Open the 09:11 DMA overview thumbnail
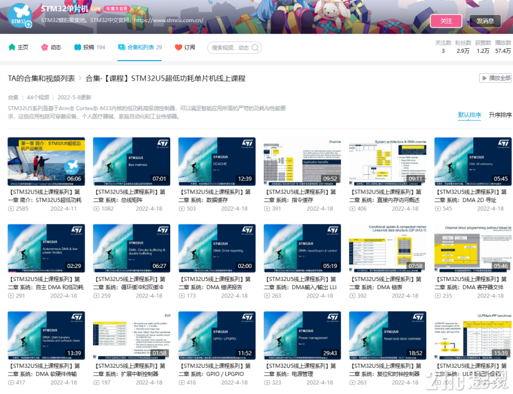The height and width of the screenshot is (394, 513). click(388, 162)
